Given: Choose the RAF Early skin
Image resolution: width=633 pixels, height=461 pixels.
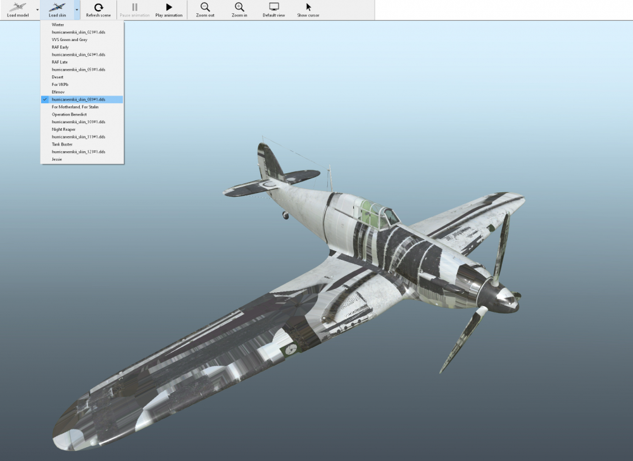Looking at the screenshot, I should coord(60,47).
